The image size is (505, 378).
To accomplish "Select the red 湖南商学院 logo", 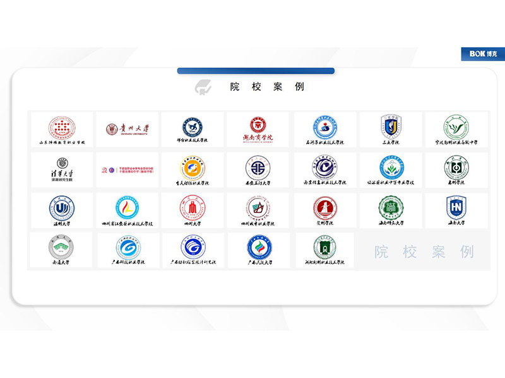I will [x=258, y=129].
